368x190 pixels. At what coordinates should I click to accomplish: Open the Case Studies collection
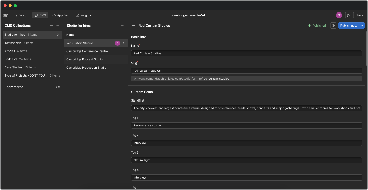[x=32, y=67]
